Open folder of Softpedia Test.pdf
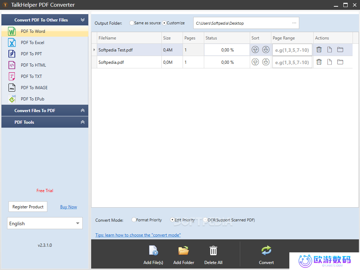The image size is (360, 270). click(x=340, y=49)
